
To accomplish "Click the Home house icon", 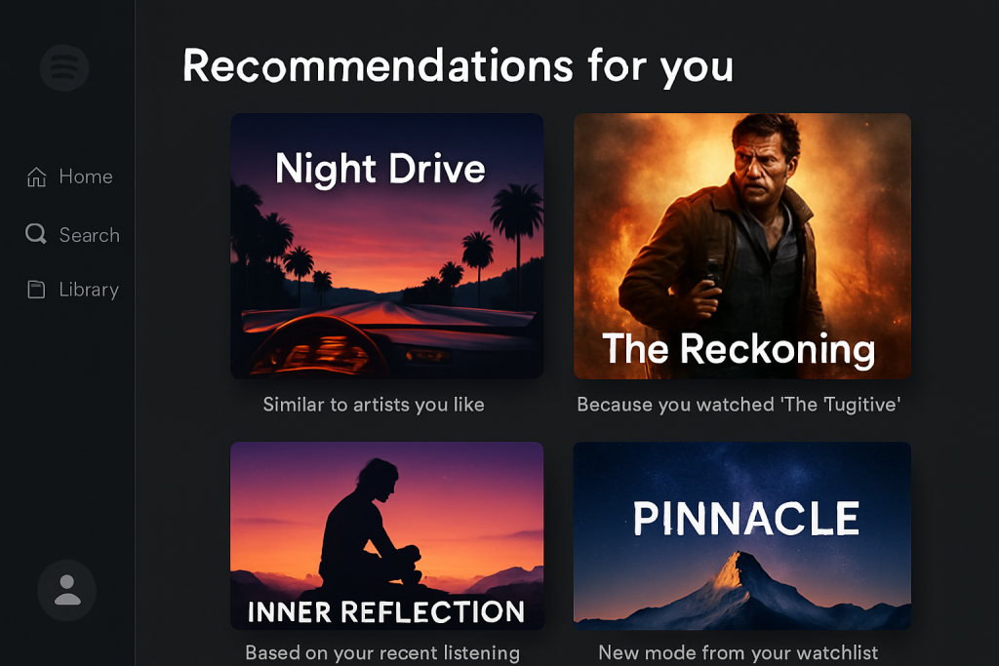I will [36, 176].
